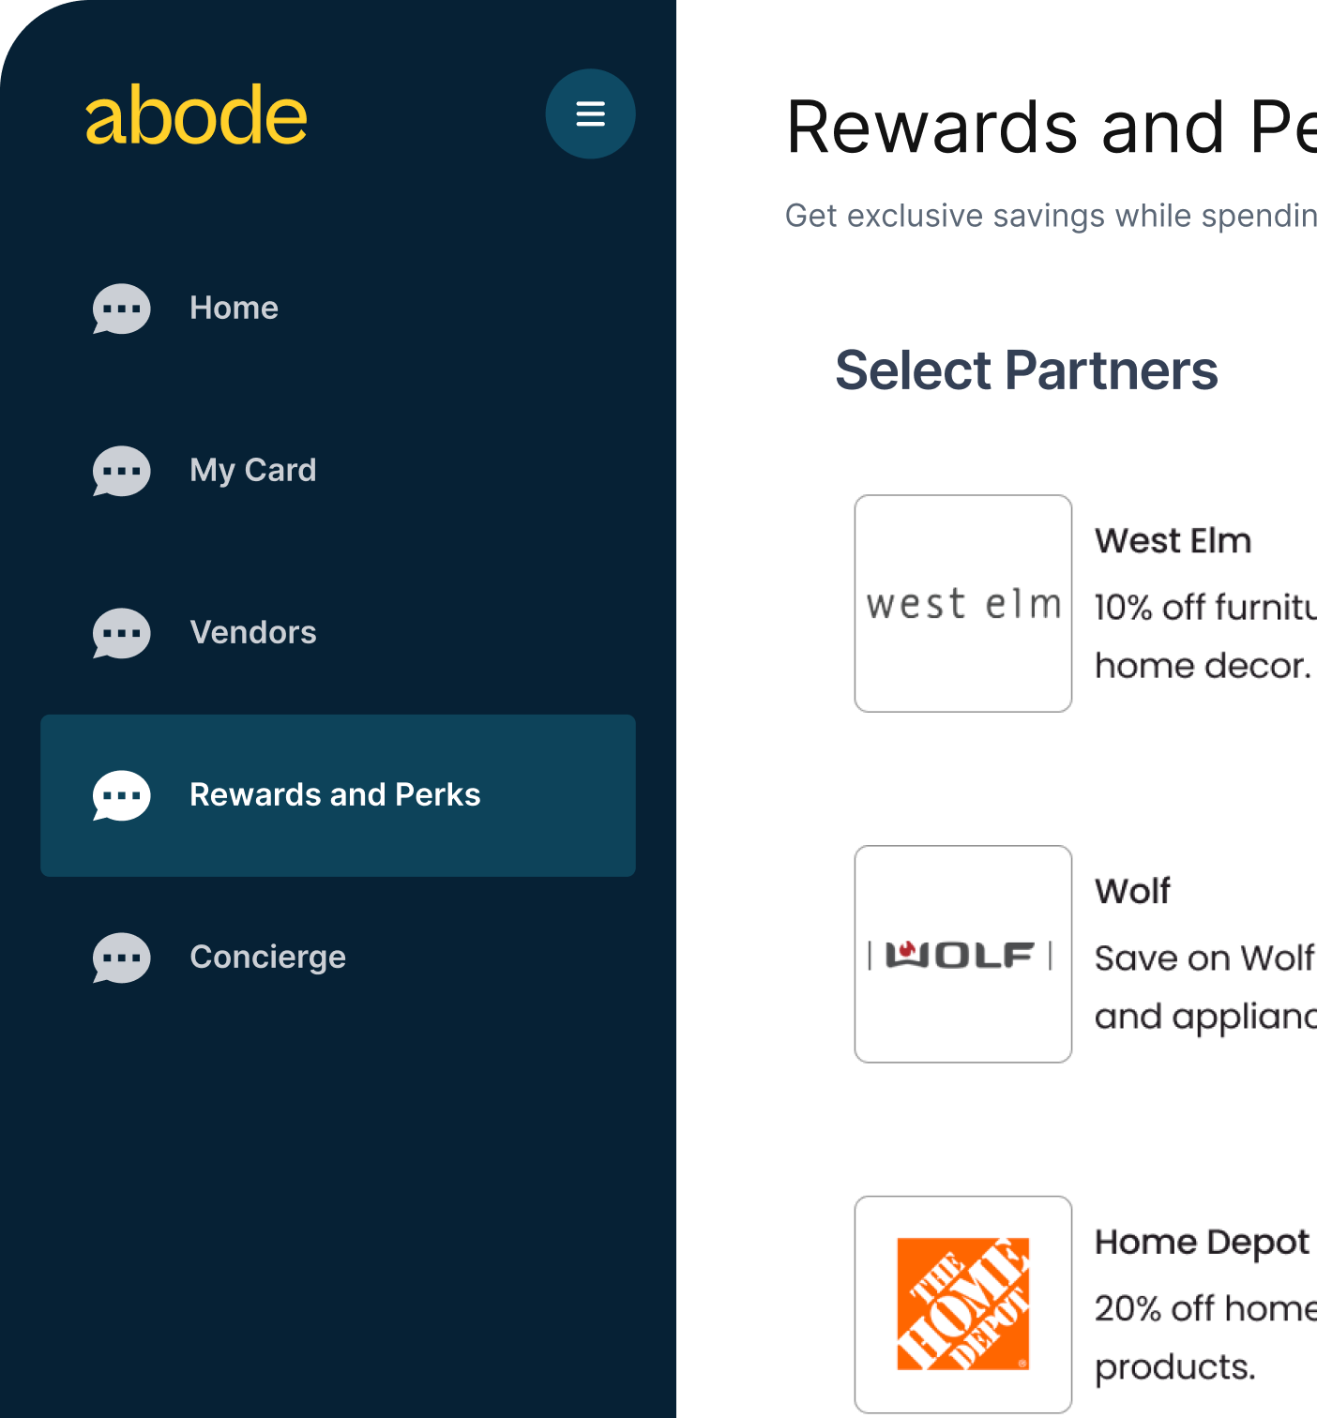Open the Vendors page
The height and width of the screenshot is (1418, 1317).
252,632
